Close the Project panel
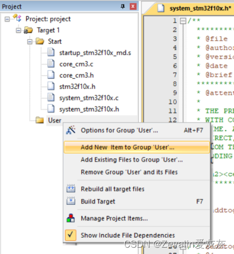 tap(133, 7)
